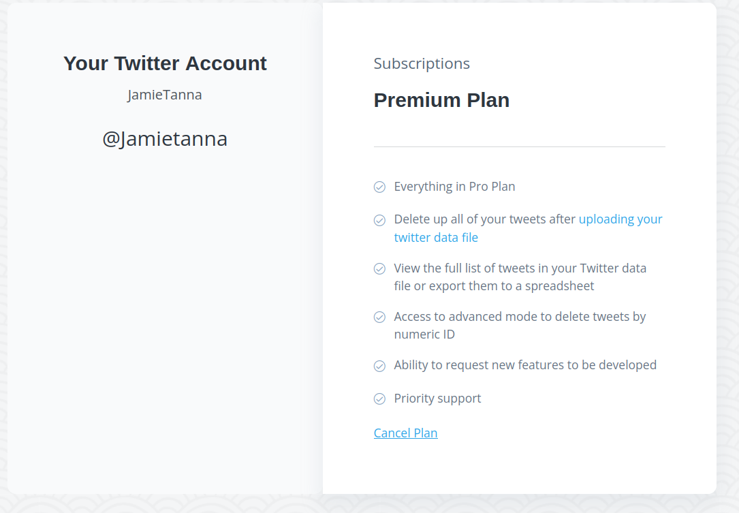Screen dimensions: 739x513
Task: Click the JamieTanna display name
Action: (164, 95)
